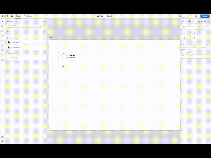Click the Align Bottom icon
Viewport: 211px width, 158px height.
pyautogui.click(x=190, y=21)
